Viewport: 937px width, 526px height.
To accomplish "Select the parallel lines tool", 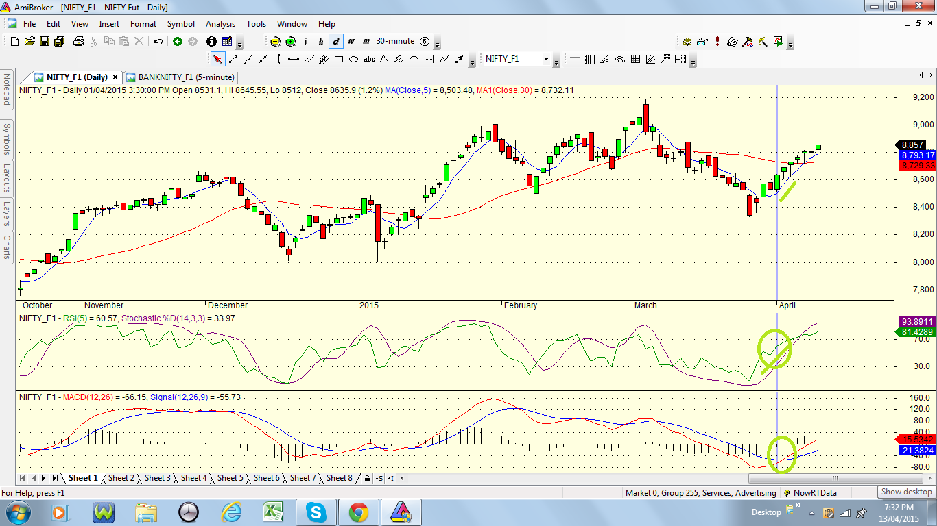I will point(309,59).
